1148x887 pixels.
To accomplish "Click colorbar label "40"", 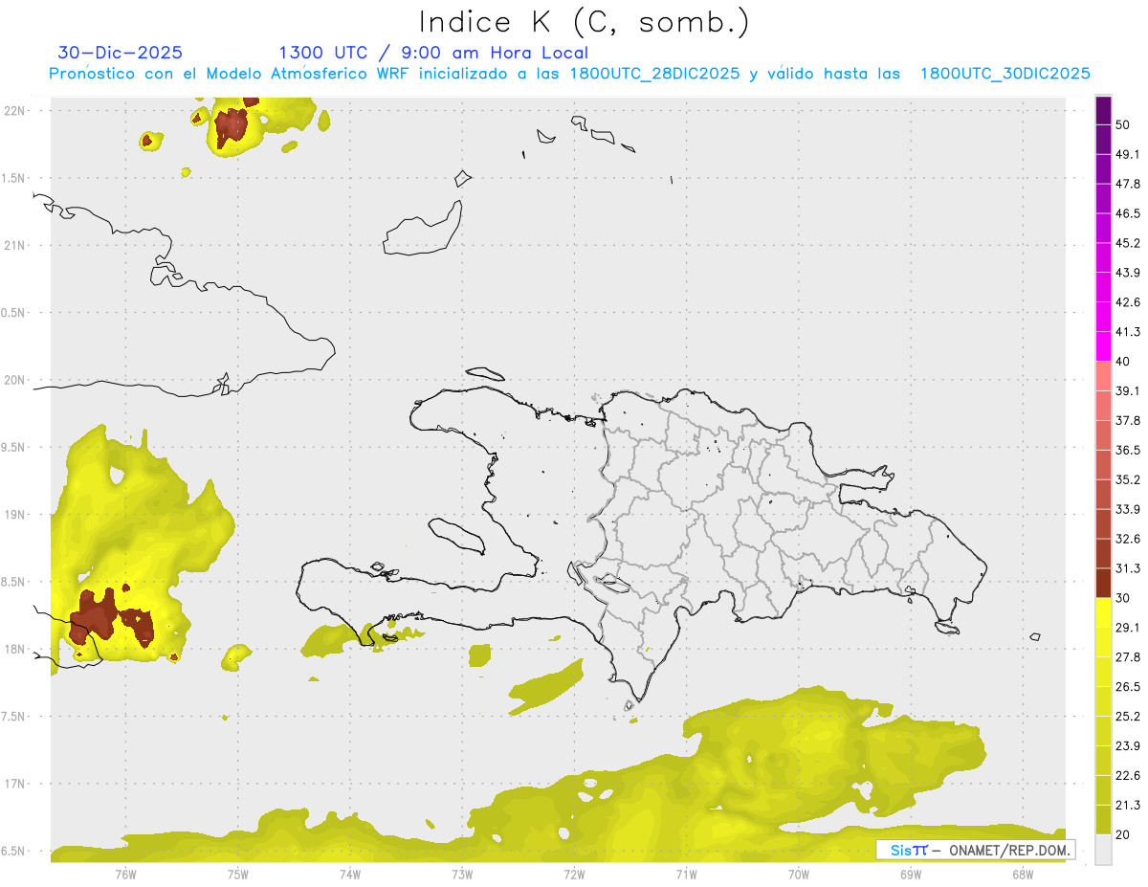I will [x=1123, y=362].
